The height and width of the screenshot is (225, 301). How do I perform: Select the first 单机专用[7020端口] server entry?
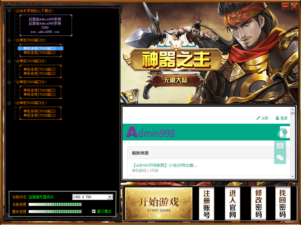pyautogui.click(x=39, y=90)
